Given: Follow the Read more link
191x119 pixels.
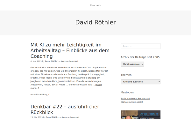Looking at the screenshot, I should click(x=66, y=86).
